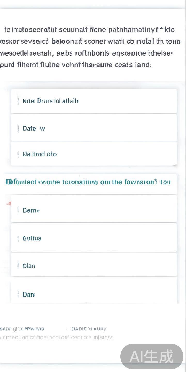Choose the 'Cottua' answer label
Screen dimensions: 186x372
32,238
